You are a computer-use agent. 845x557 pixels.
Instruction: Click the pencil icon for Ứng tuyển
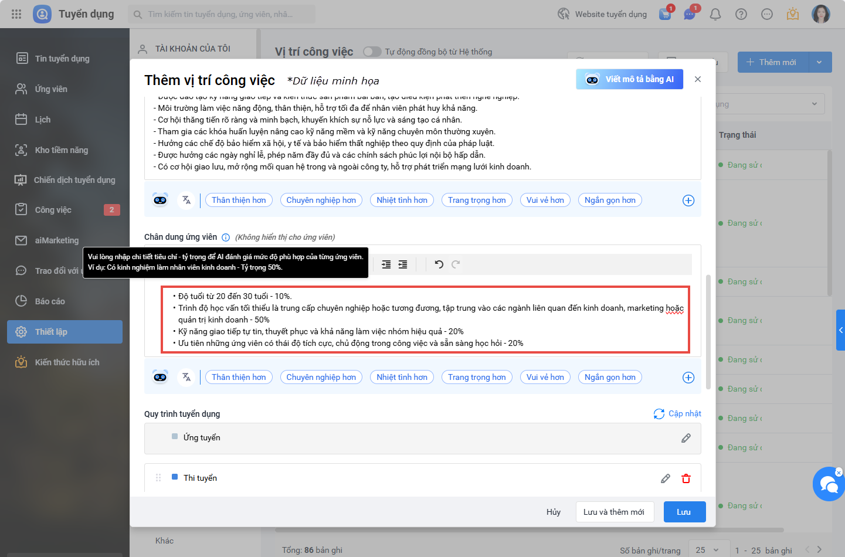click(x=685, y=438)
